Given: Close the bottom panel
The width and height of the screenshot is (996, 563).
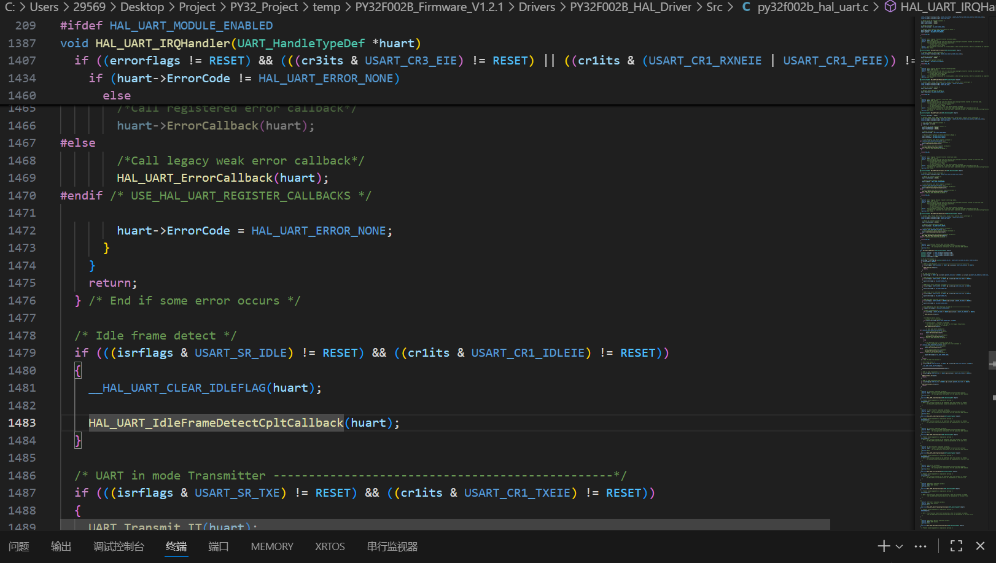Looking at the screenshot, I should pyautogui.click(x=980, y=546).
